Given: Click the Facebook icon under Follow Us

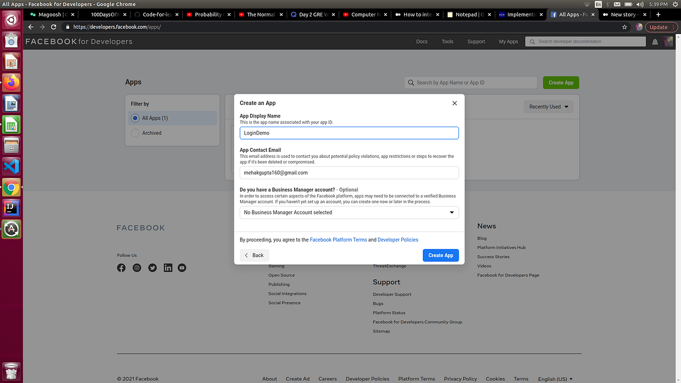Looking at the screenshot, I should (x=121, y=267).
